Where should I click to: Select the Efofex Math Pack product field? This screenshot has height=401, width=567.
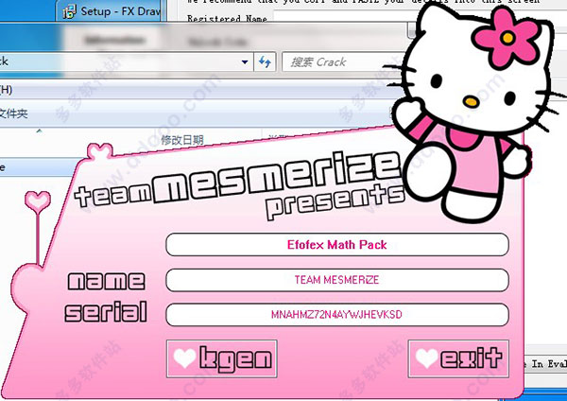[337, 245]
